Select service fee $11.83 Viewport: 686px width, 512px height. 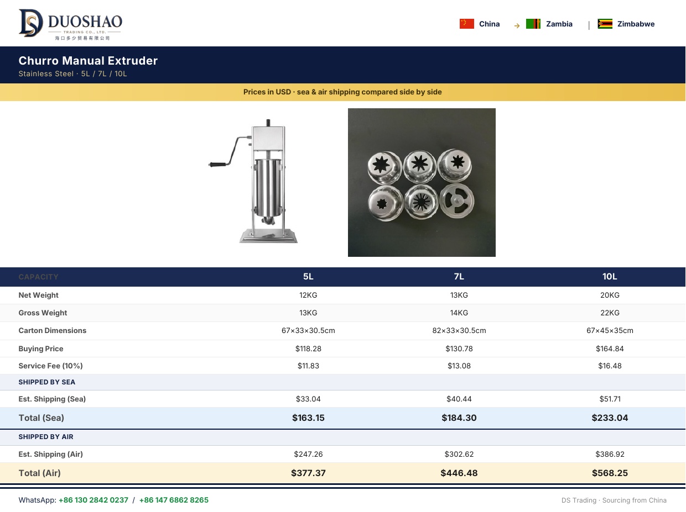point(308,366)
